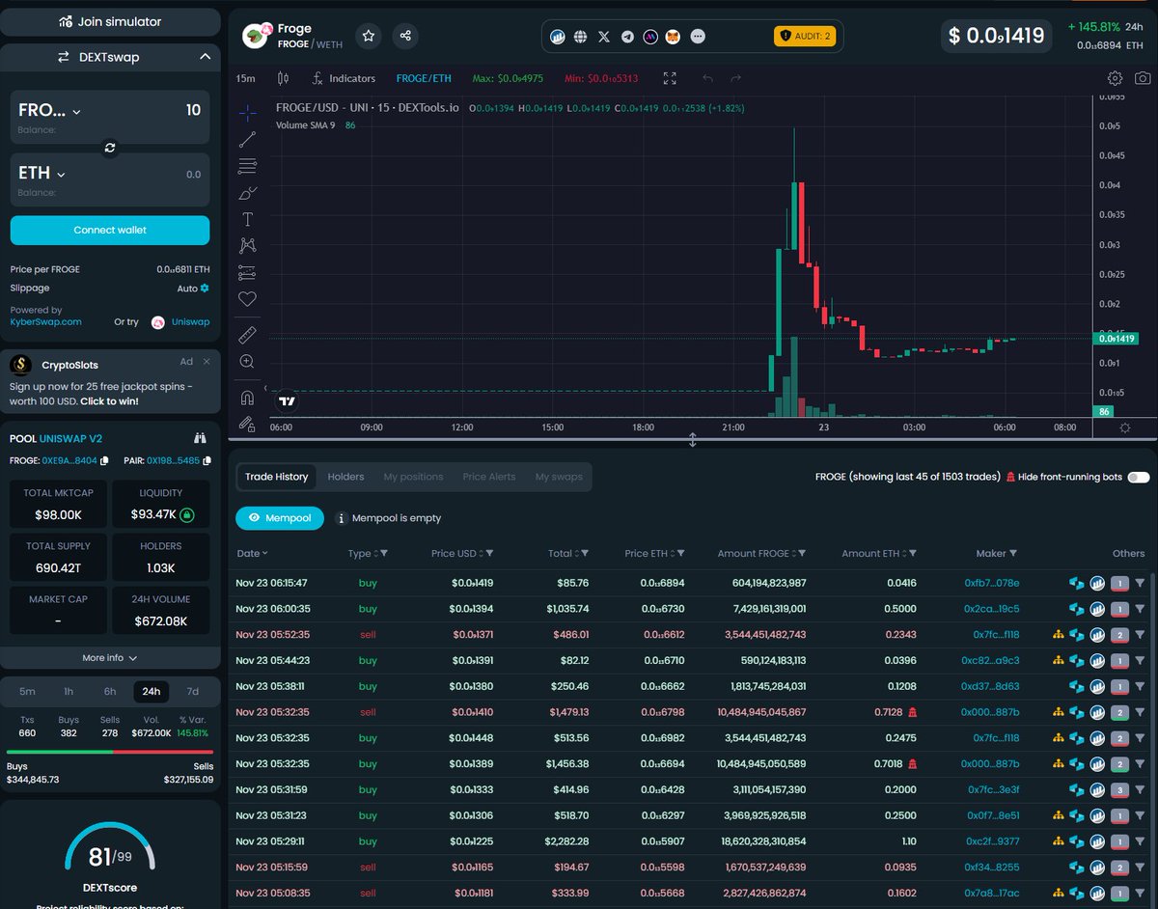1158x909 pixels.
Task: Add token to MetaMask fox icon
Action: point(674,37)
